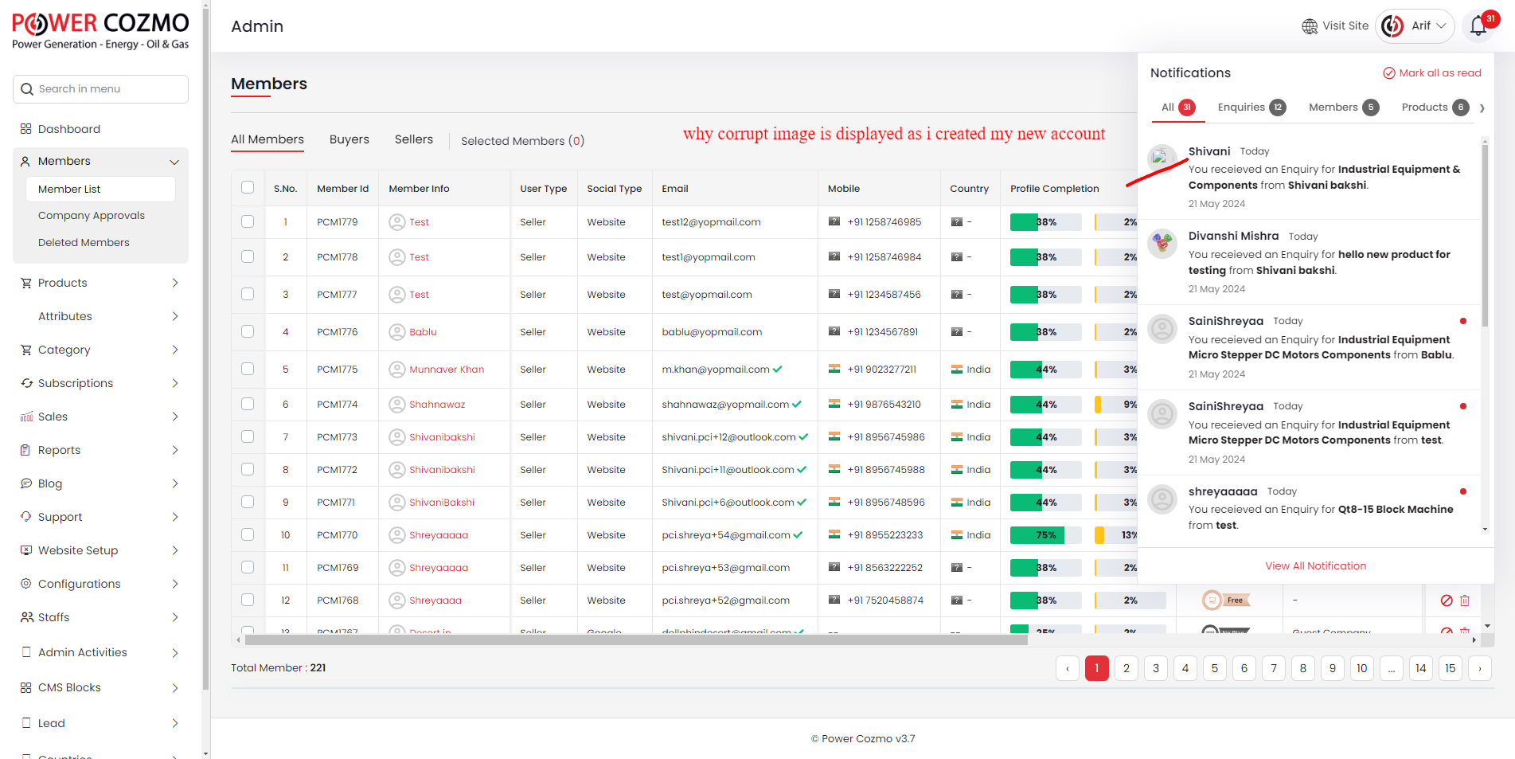Click the delete trash icon in row 12
This screenshot has width=1515, height=759.
(x=1464, y=601)
